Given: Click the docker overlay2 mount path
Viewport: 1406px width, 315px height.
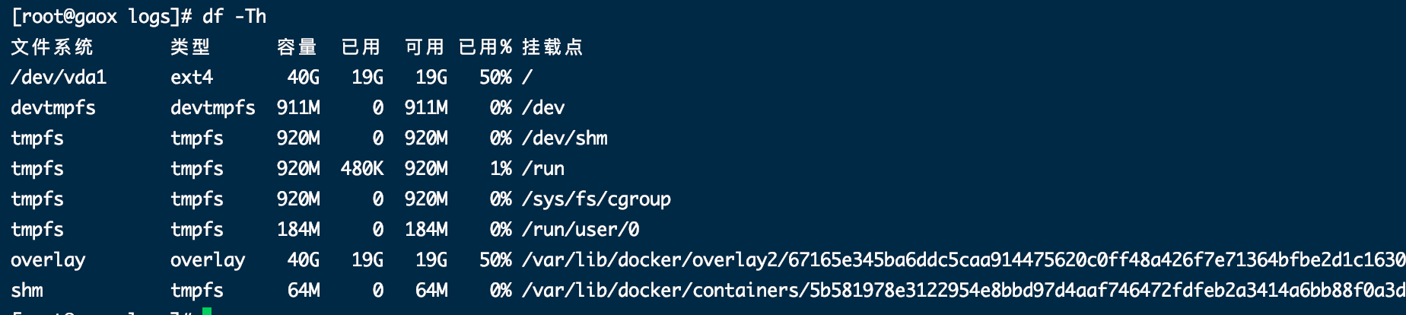Looking at the screenshot, I should click(963, 260).
